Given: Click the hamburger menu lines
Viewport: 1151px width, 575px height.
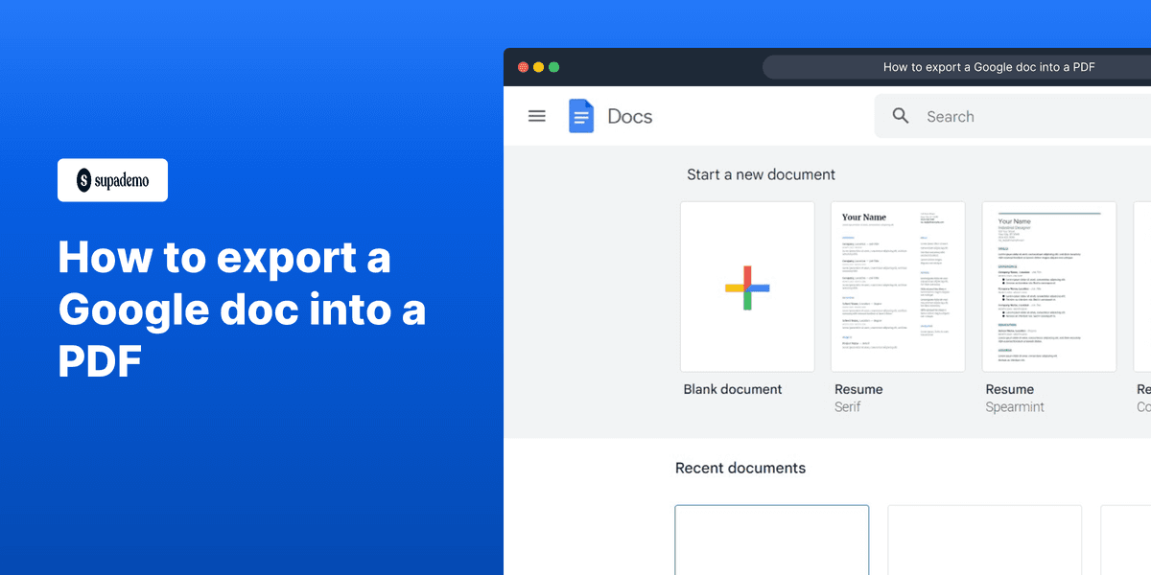Looking at the screenshot, I should pos(536,115).
